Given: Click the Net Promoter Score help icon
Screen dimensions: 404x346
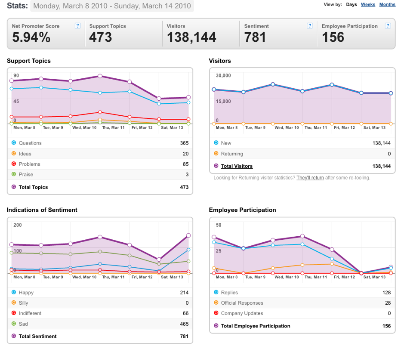Looking at the screenshot, I should (x=77, y=26).
